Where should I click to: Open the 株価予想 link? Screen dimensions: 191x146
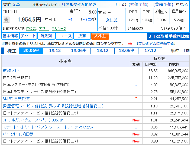[x=139, y=5]
